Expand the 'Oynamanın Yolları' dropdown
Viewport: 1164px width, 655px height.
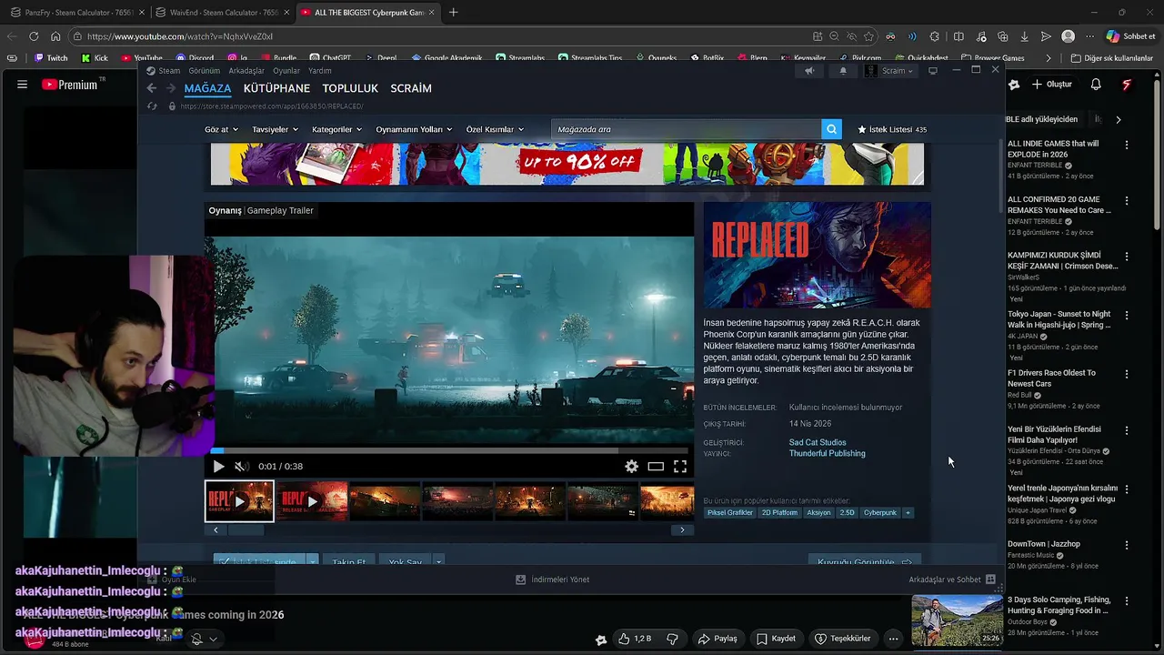click(414, 129)
